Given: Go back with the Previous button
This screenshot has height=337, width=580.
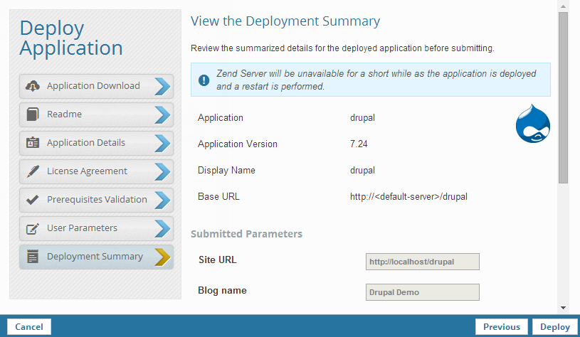Looking at the screenshot, I should tap(501, 326).
